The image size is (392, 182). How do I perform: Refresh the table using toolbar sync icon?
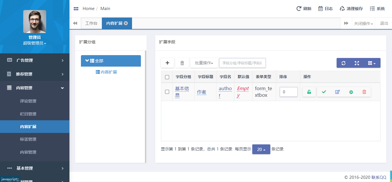[x=344, y=63]
